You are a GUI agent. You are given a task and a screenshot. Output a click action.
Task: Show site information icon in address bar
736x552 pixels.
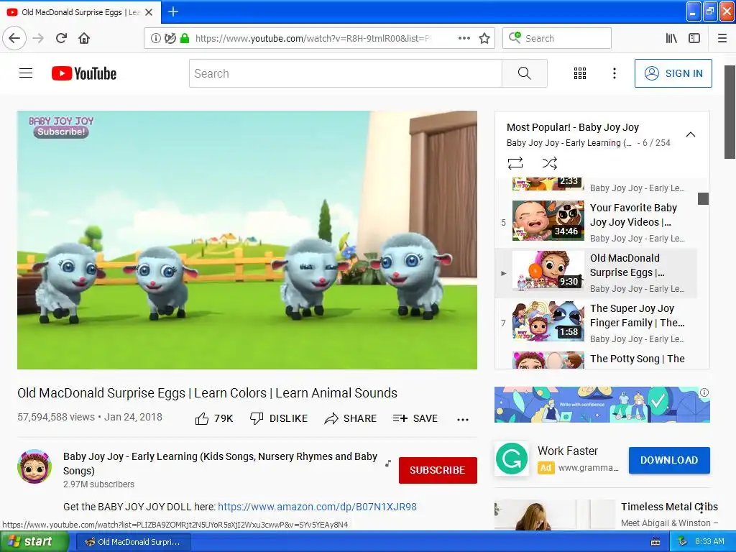(155, 39)
